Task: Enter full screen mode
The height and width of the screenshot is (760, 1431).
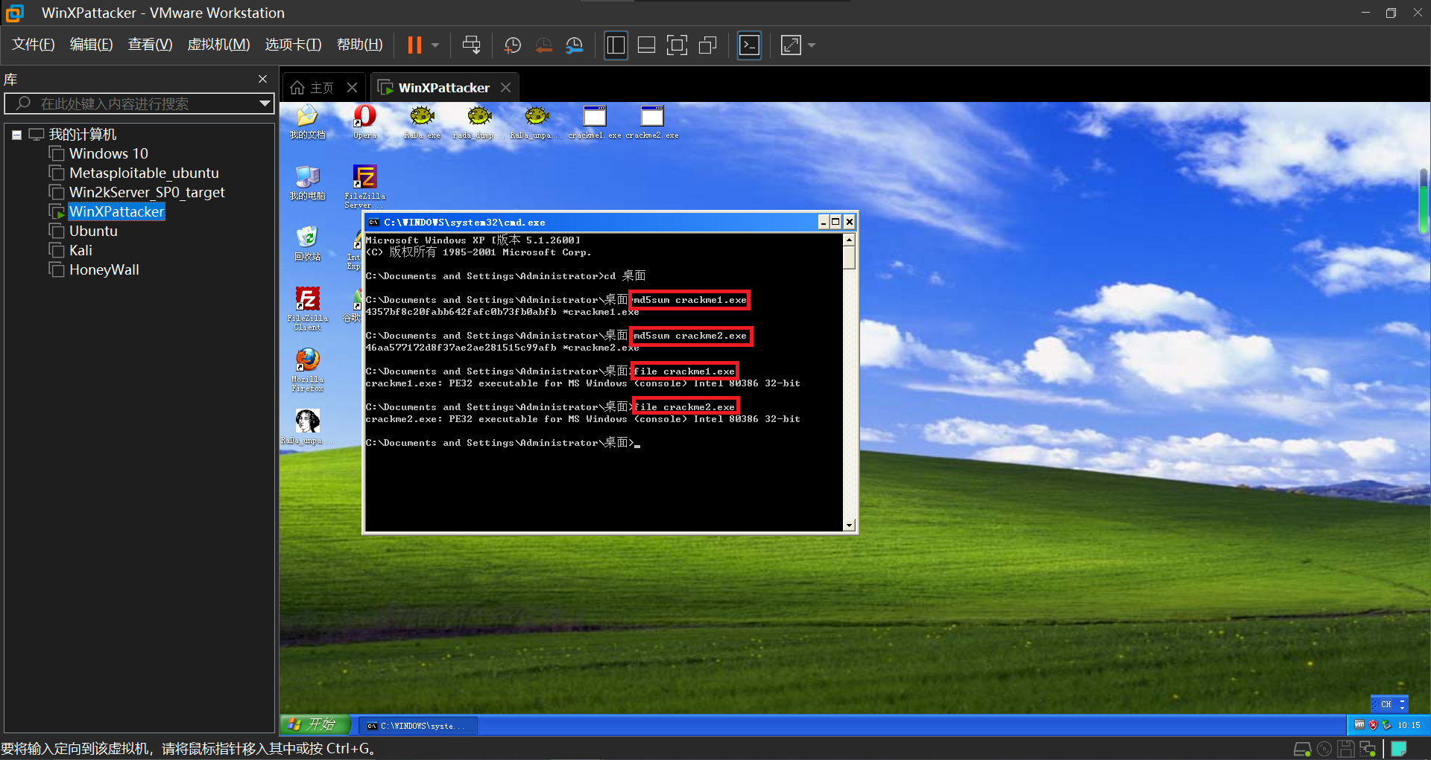Action: pos(677,45)
